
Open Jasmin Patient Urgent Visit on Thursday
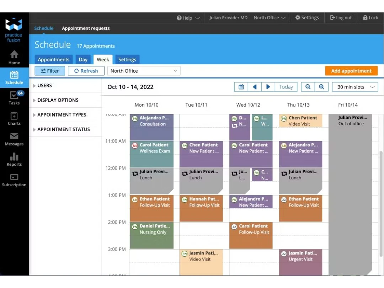tap(300, 262)
